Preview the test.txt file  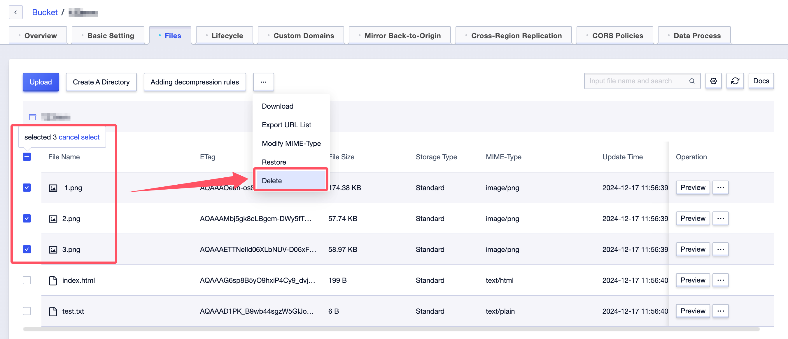coord(693,311)
